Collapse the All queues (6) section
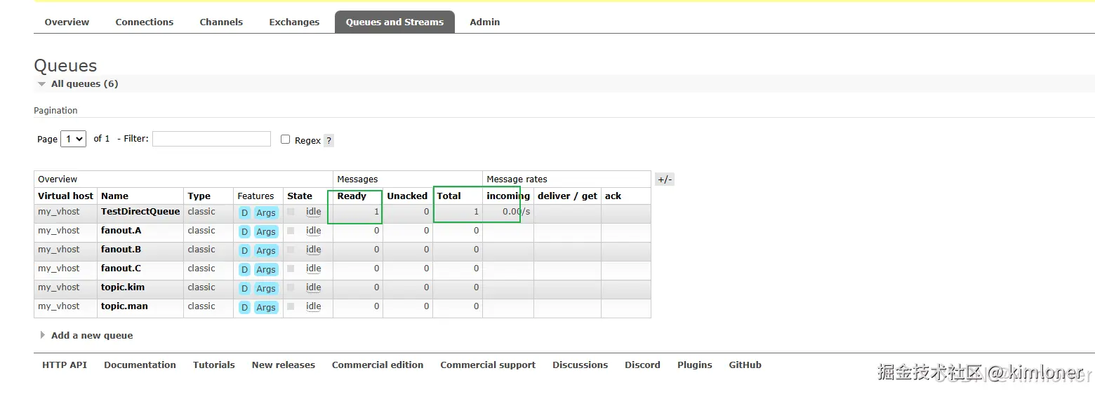 84,83
